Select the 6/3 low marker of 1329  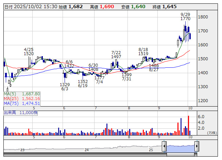coord(65,86)
